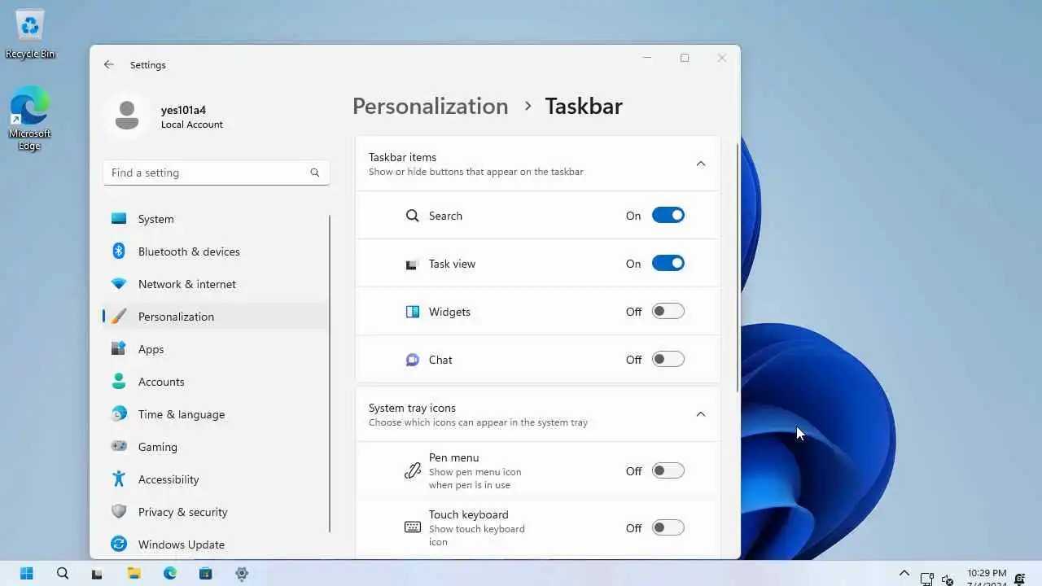Click the back arrow in Settings
Image resolution: width=1042 pixels, height=586 pixels.
(109, 64)
